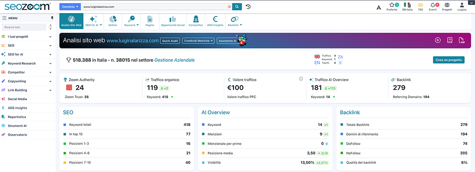Clear the domain field with the red X
This screenshot has width=475, height=172.
point(229,7)
